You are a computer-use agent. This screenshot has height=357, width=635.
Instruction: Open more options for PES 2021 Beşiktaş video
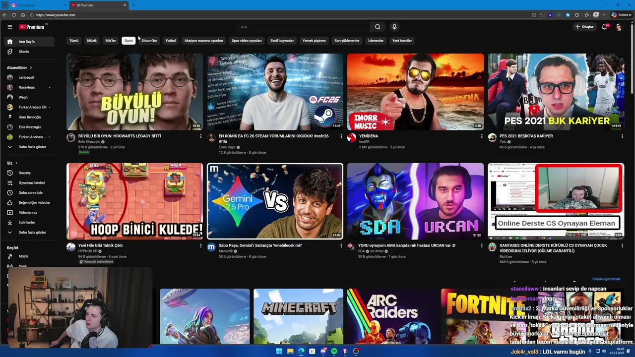622,136
